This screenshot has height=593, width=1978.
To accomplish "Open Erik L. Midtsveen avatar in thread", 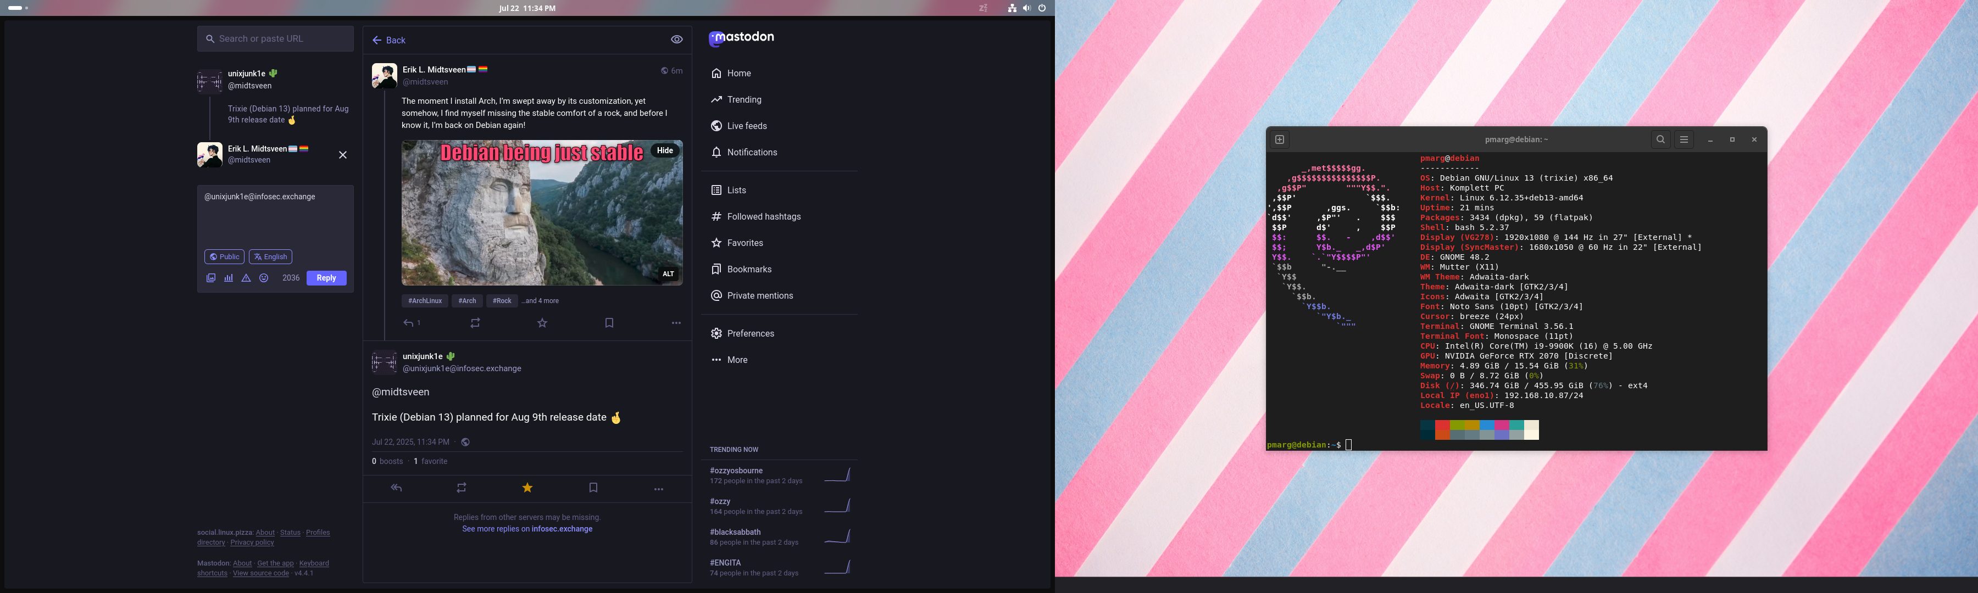I will 384,76.
